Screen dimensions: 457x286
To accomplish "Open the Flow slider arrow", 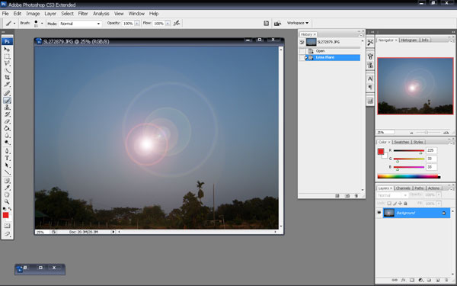I will [168, 24].
